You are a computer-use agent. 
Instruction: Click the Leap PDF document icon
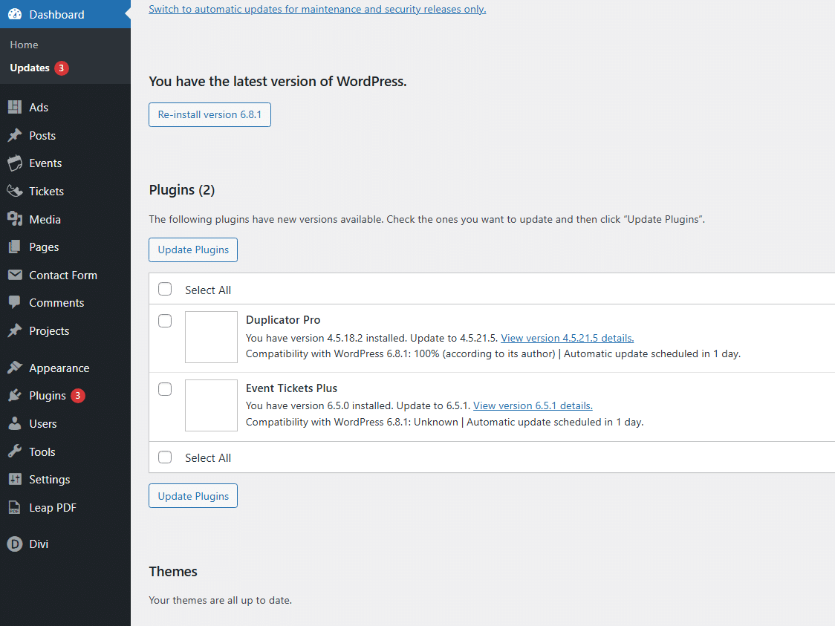(x=15, y=507)
